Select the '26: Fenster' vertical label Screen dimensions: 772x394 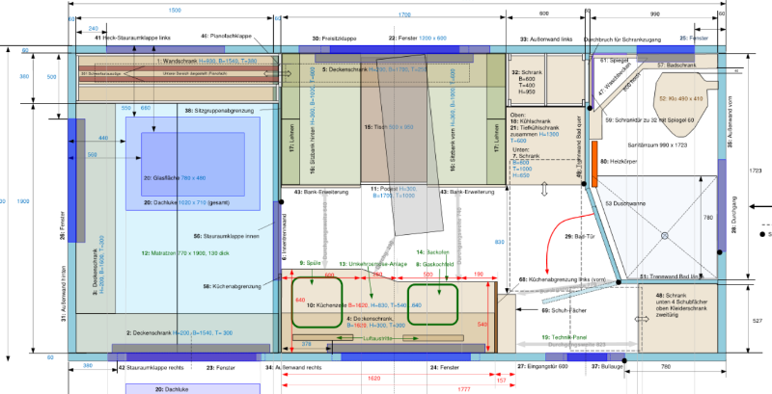(63, 225)
